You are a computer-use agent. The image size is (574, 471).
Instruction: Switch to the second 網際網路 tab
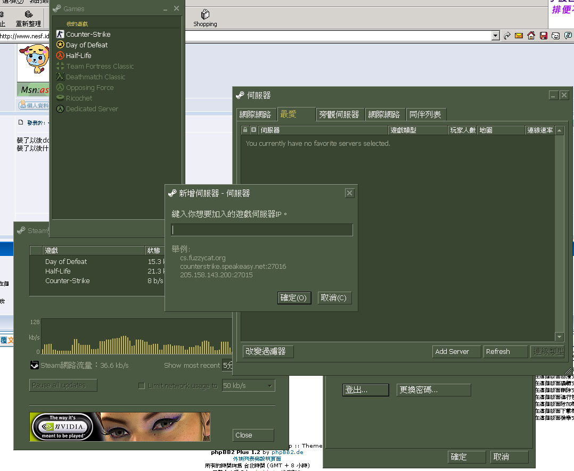point(384,114)
